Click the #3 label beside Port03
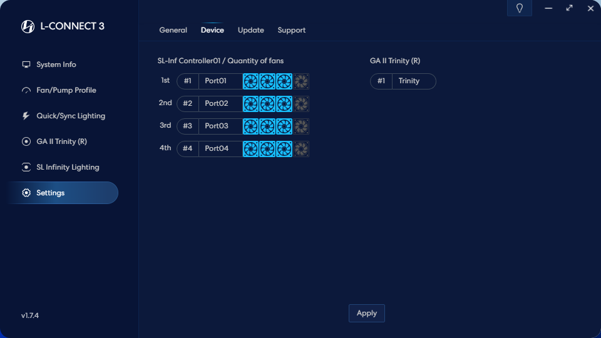Viewport: 601px width, 338px height. [187, 126]
